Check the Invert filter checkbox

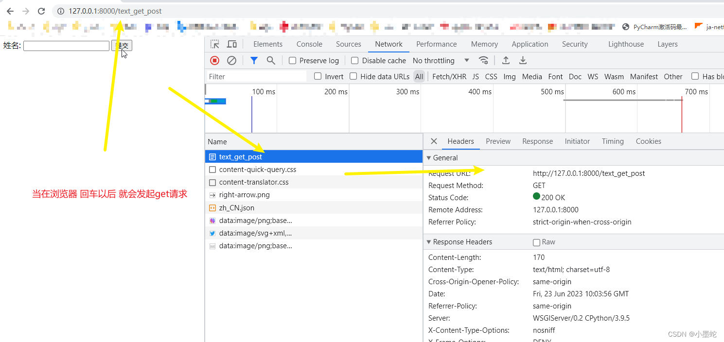tap(318, 76)
